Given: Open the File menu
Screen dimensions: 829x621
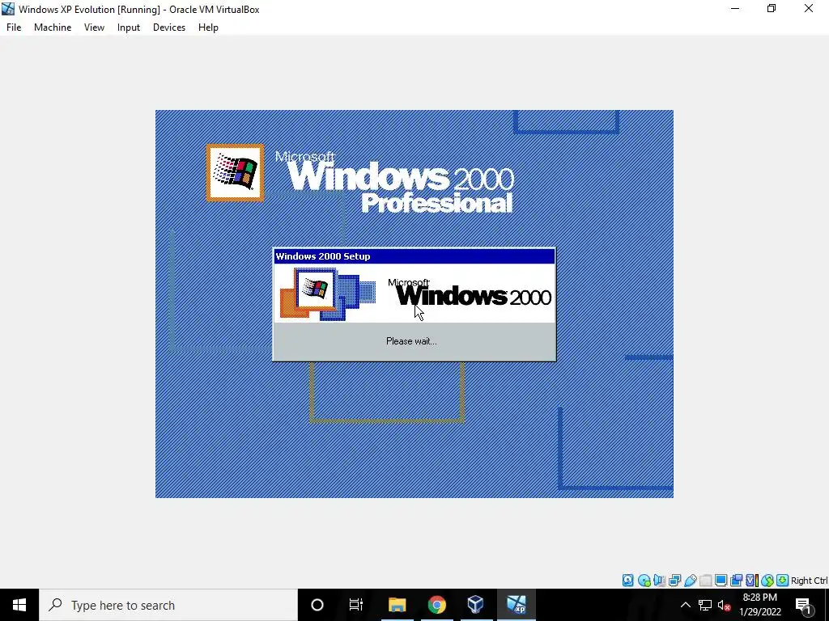Looking at the screenshot, I should coord(14,27).
